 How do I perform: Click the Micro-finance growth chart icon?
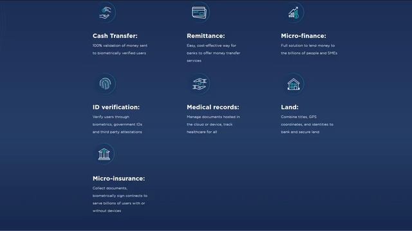point(294,13)
